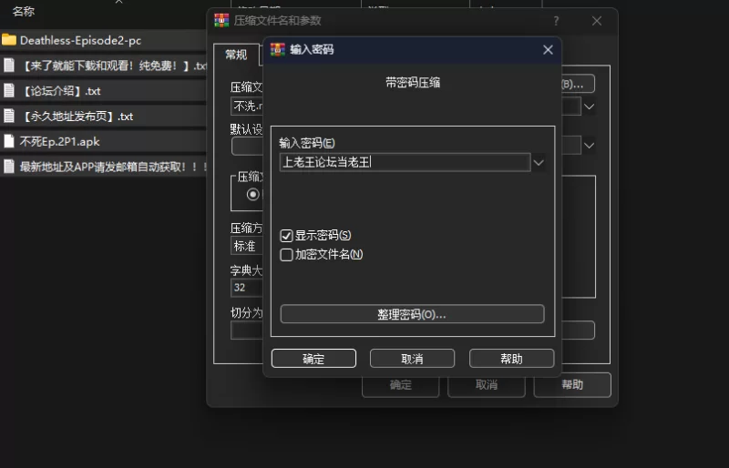This screenshot has width=729, height=468.
Task: Switch to the 常规 tab
Action: pyautogui.click(x=236, y=55)
